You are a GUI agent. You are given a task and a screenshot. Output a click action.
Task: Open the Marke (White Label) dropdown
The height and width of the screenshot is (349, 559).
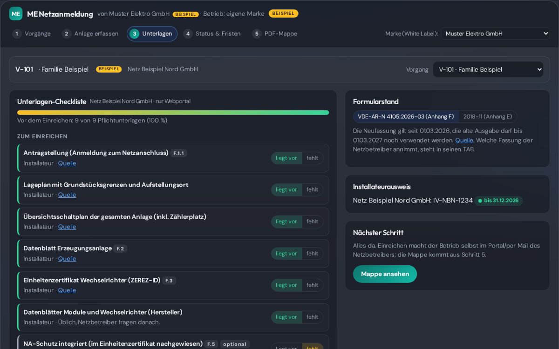495,34
